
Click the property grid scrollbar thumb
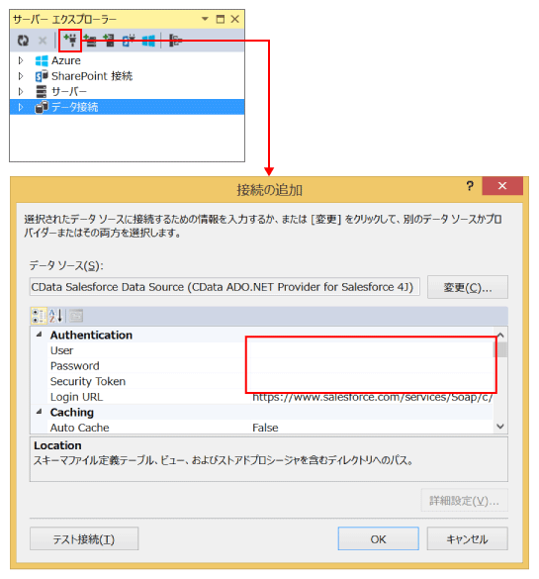point(500,349)
